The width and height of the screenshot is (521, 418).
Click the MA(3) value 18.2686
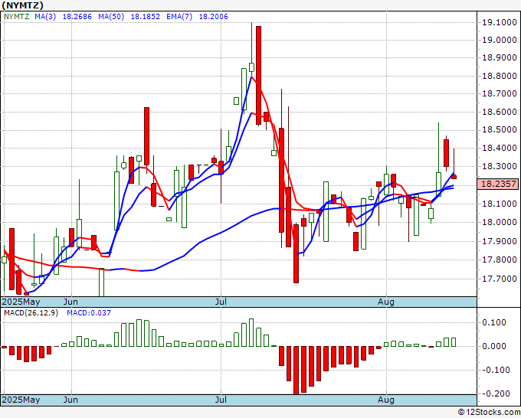click(77, 17)
